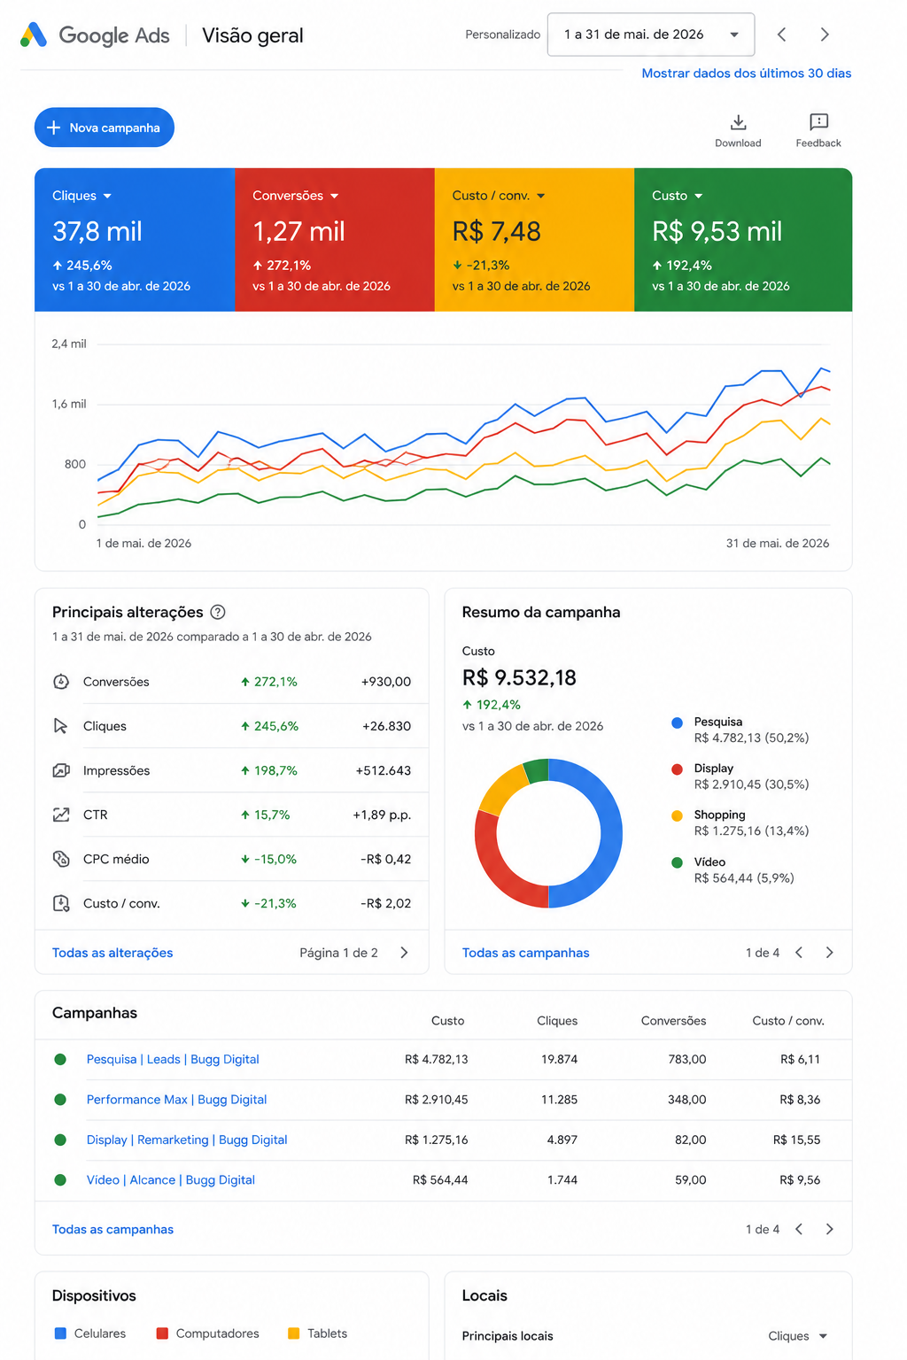Open the Custo / conv. card dropdown
Viewport: 907px width, 1360px height.
(x=540, y=196)
